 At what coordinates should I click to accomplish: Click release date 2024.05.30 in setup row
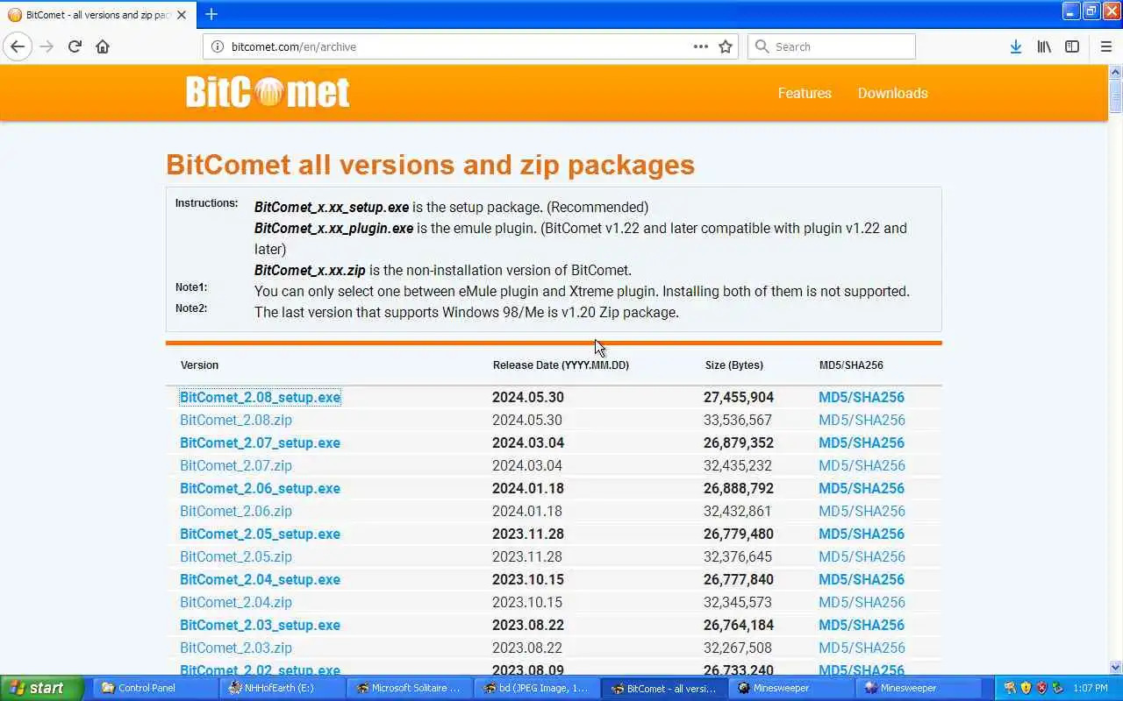(528, 397)
